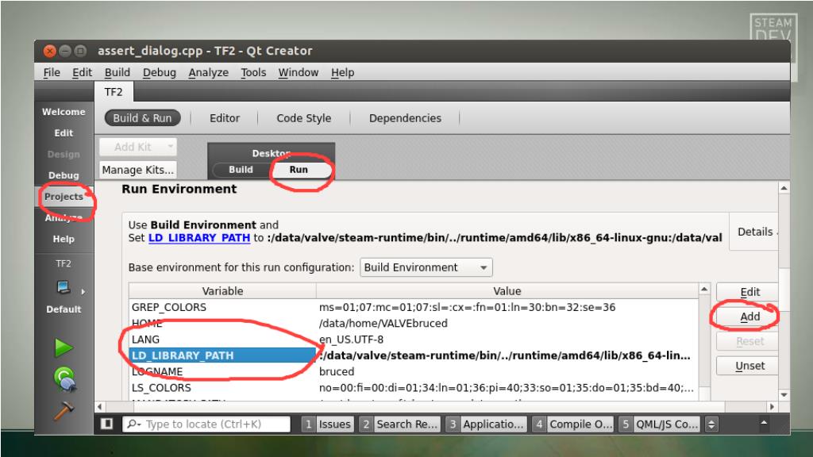
Task: Click the locator search field
Action: click(206, 424)
